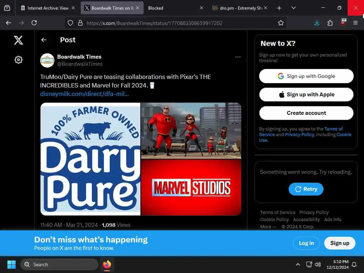Open footer Terms of Service link
The width and height of the screenshot is (364, 273).
[278, 213]
